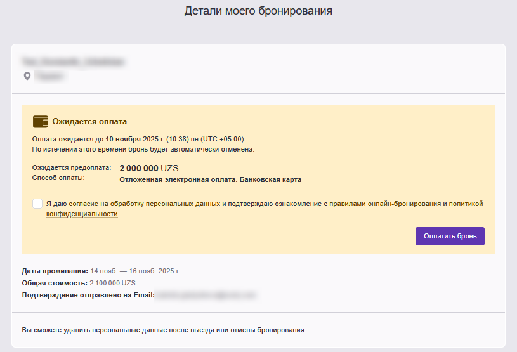Open the "правилами онлайн-бронирования" link
The width and height of the screenshot is (517, 352).
pyautogui.click(x=385, y=204)
